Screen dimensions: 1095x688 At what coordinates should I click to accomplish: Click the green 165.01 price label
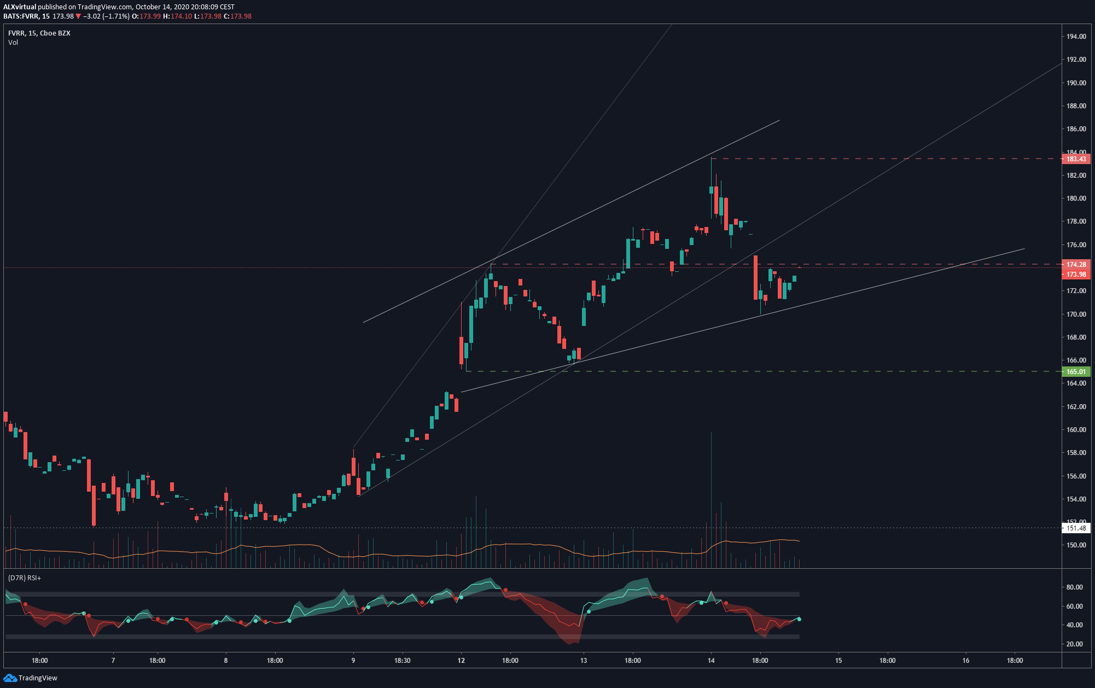(1076, 372)
